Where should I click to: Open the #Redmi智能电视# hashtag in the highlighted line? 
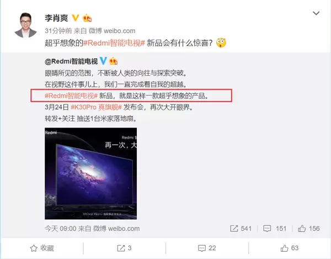point(71,96)
